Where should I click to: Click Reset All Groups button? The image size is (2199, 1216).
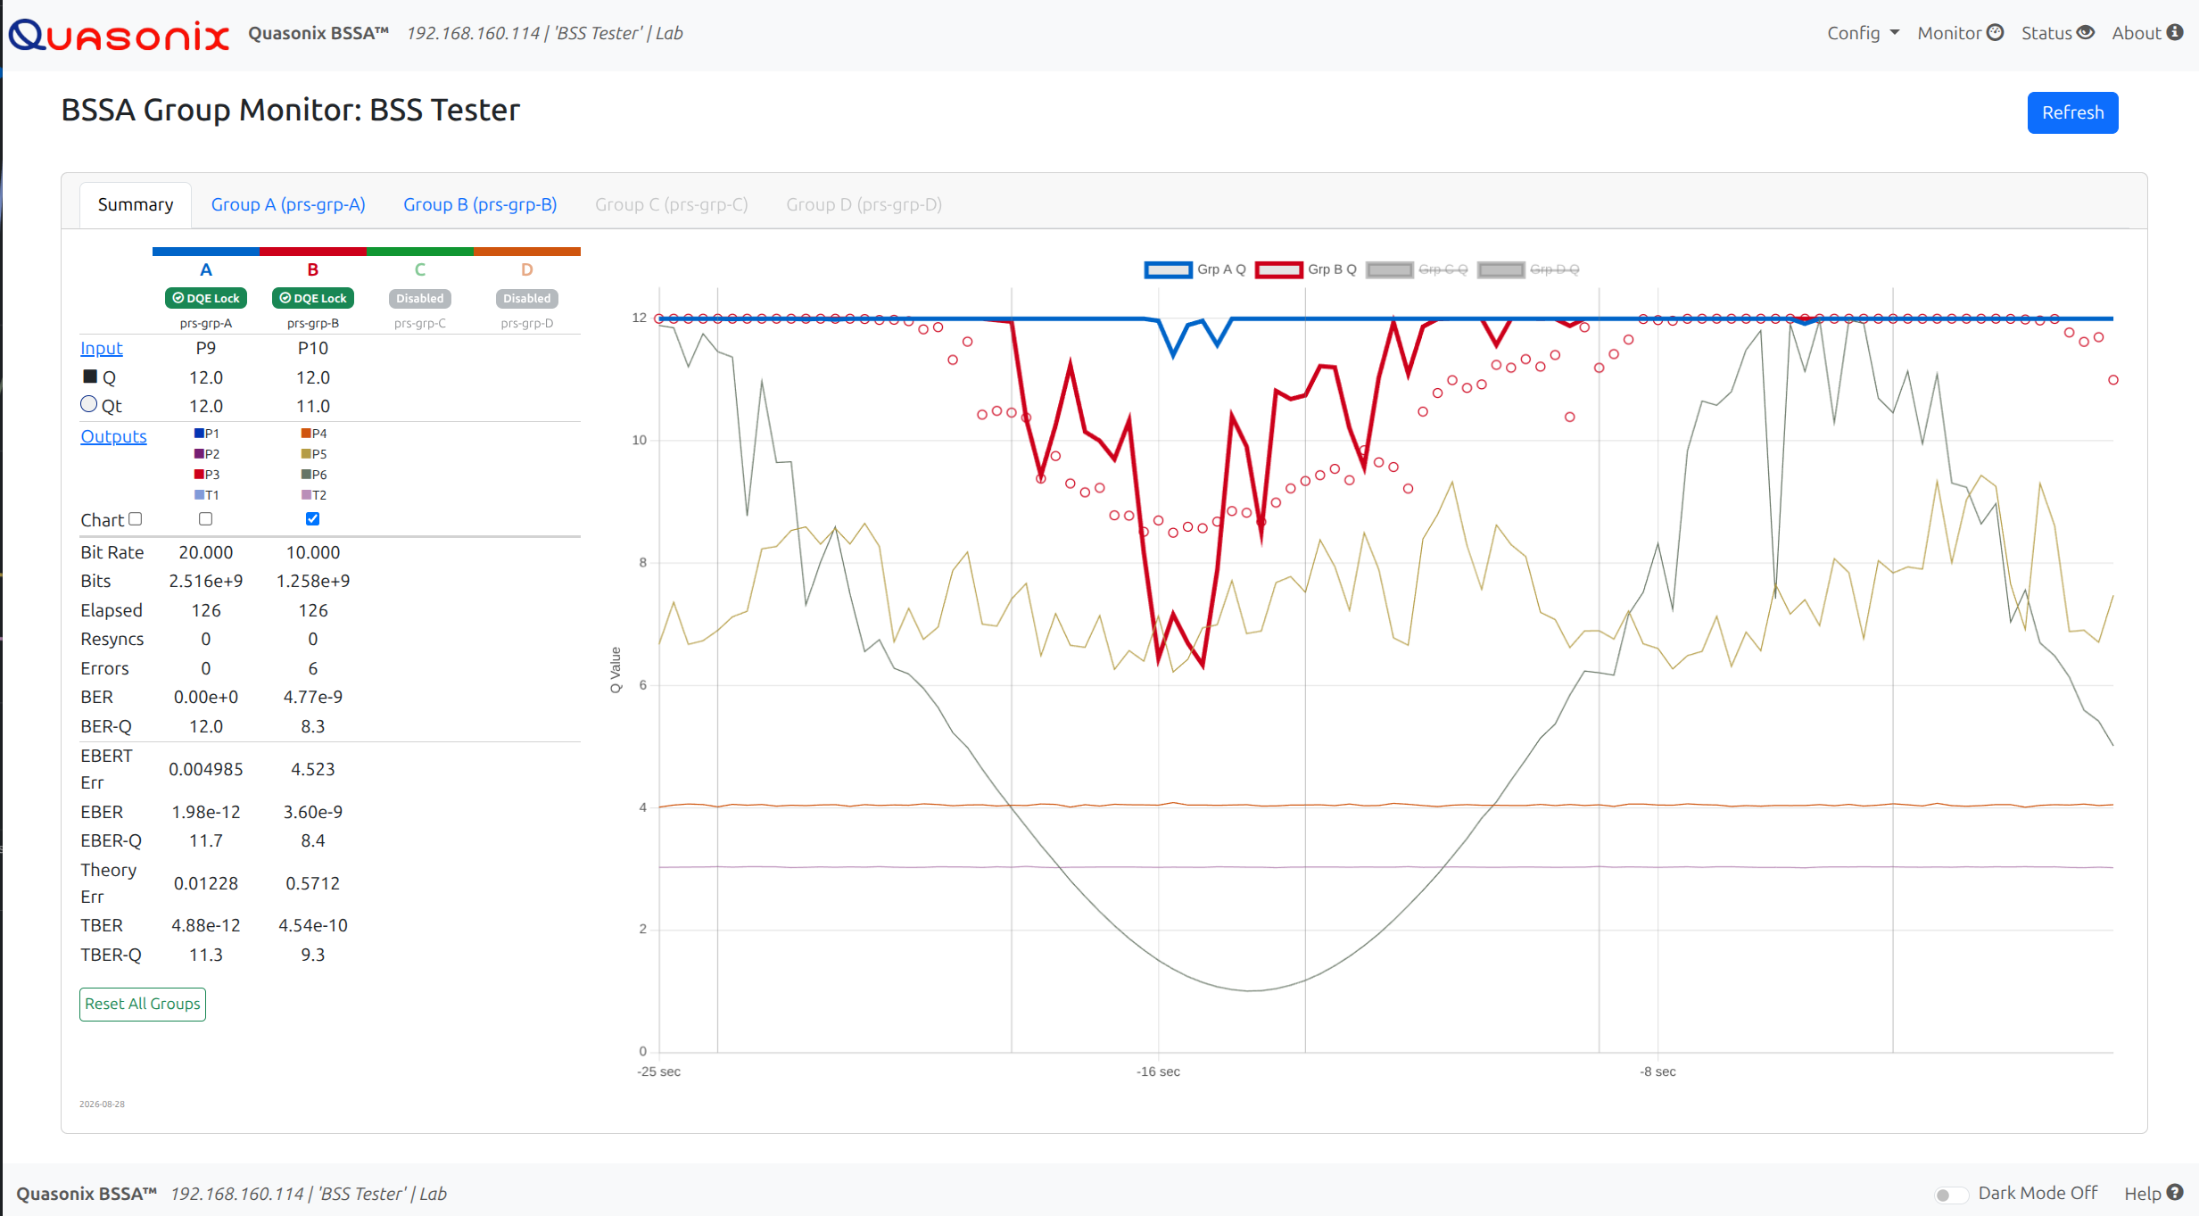click(x=143, y=1005)
